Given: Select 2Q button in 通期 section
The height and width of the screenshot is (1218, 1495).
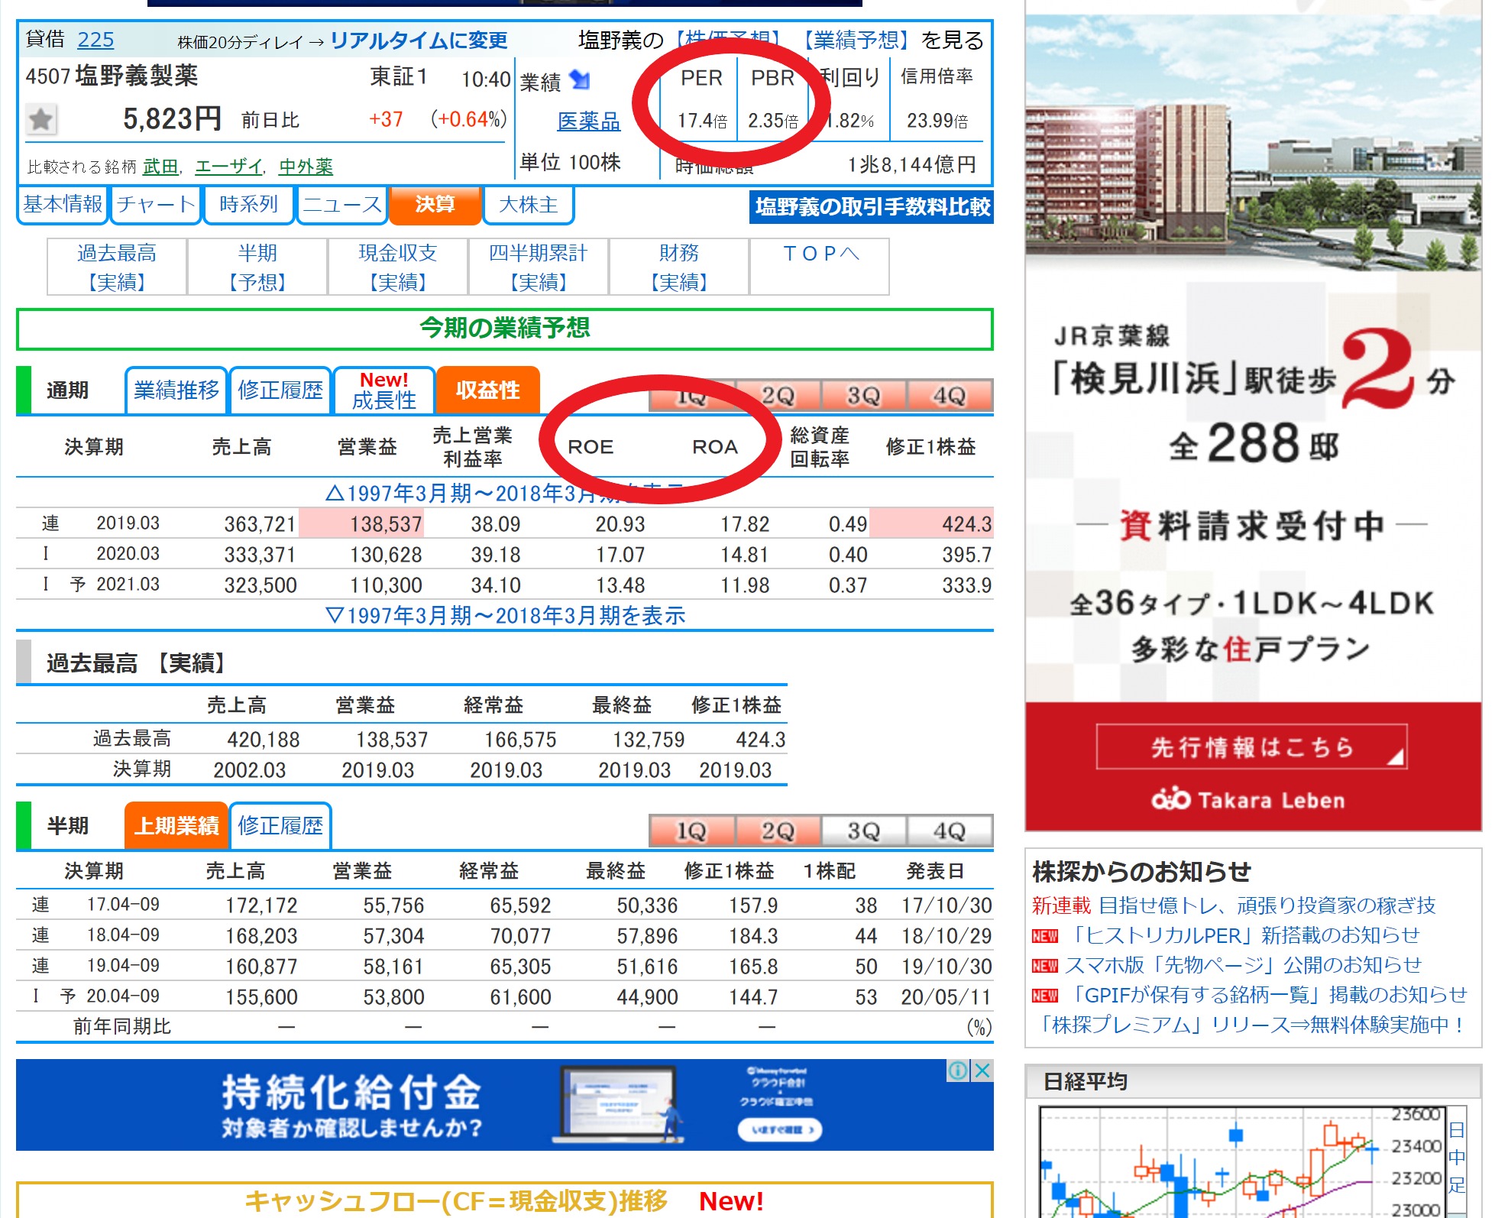Looking at the screenshot, I should pyautogui.click(x=778, y=396).
